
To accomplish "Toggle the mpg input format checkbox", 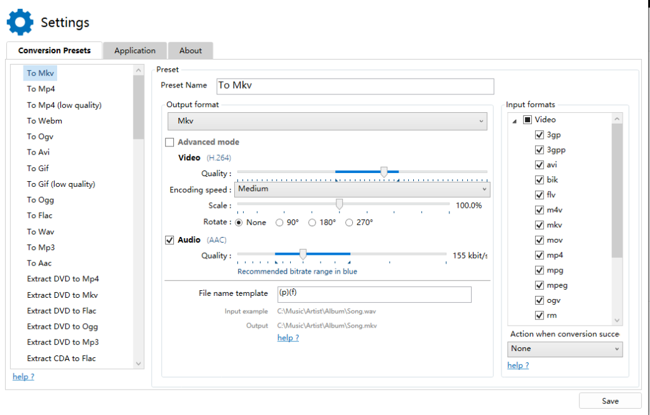I will pos(540,270).
